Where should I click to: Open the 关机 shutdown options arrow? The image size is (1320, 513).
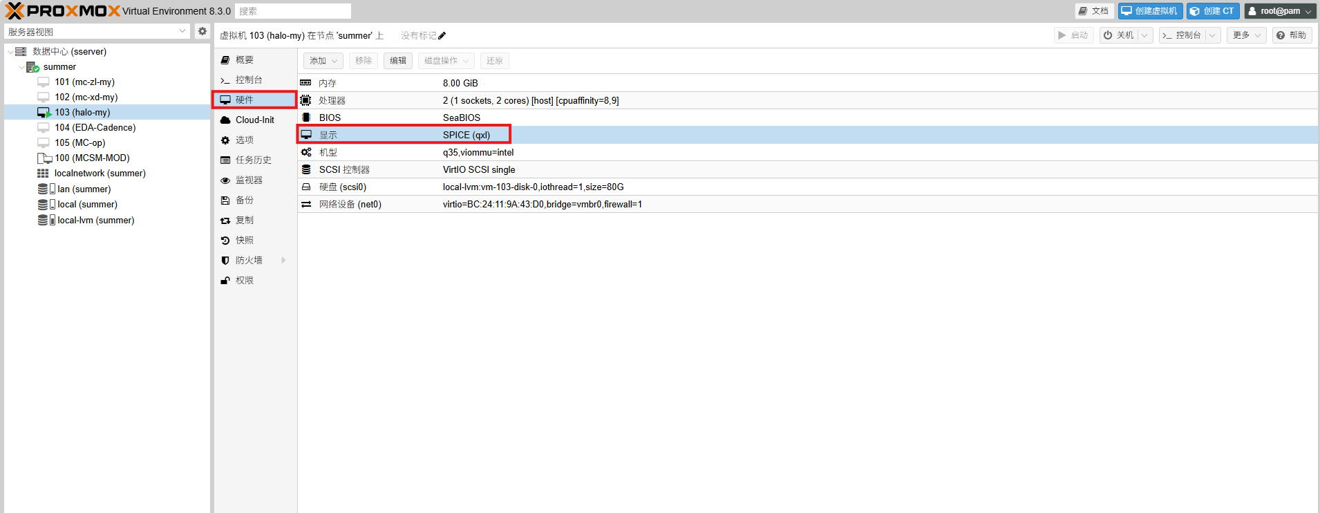(1144, 35)
